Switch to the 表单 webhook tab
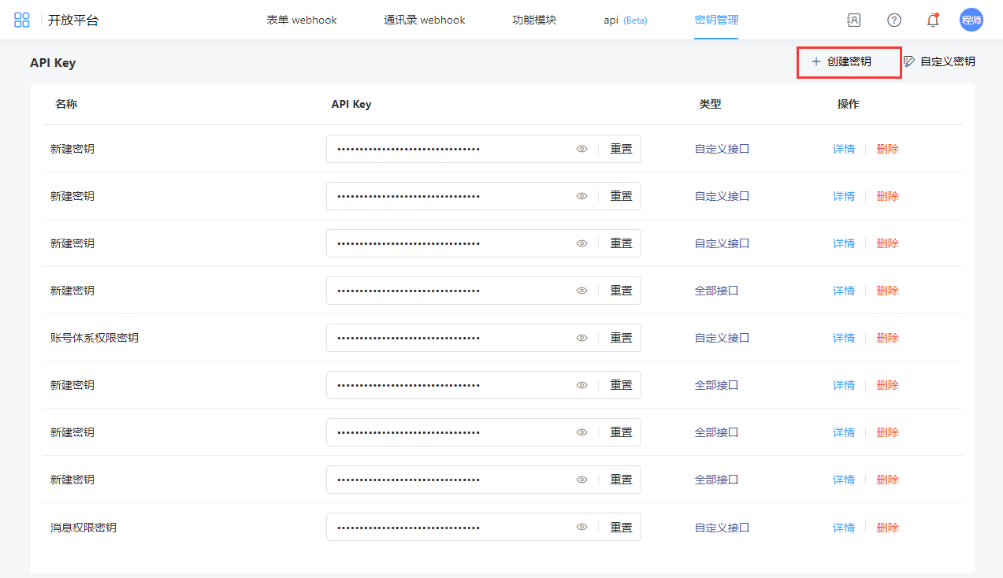This screenshot has width=1003, height=578. tap(302, 20)
